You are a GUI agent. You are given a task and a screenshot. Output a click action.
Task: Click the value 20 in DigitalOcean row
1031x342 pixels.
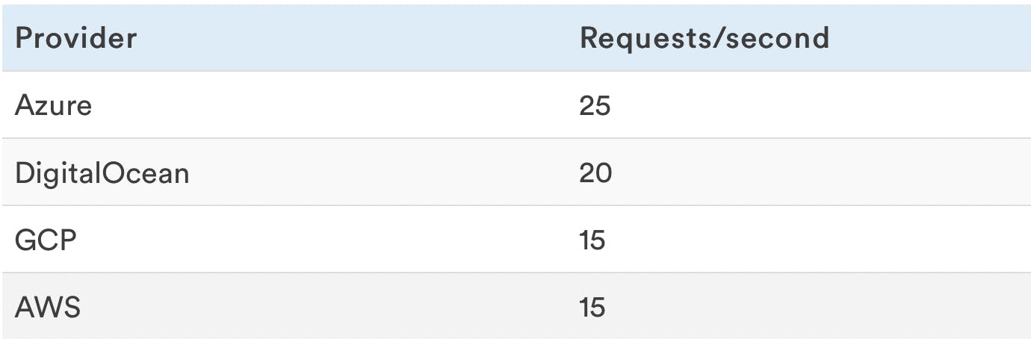(x=595, y=172)
